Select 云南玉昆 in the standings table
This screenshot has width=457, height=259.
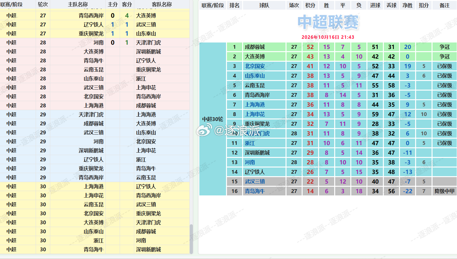click(255, 85)
